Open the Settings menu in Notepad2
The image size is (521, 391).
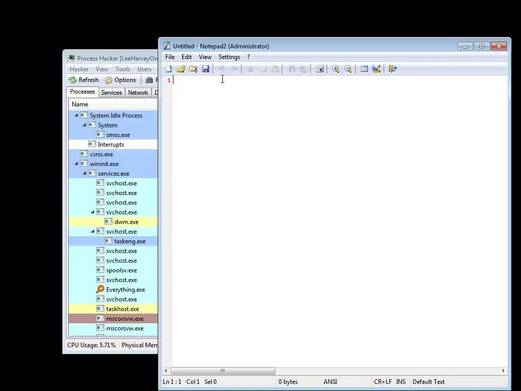pyautogui.click(x=229, y=57)
